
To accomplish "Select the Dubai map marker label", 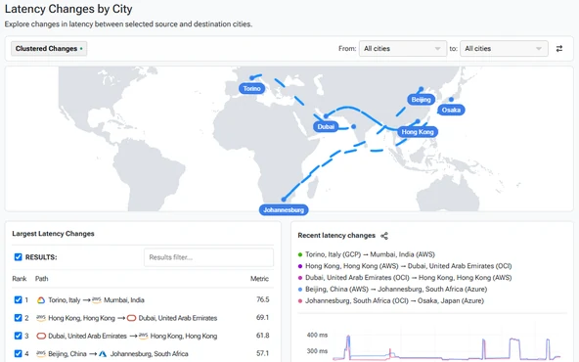I will [x=326, y=127].
